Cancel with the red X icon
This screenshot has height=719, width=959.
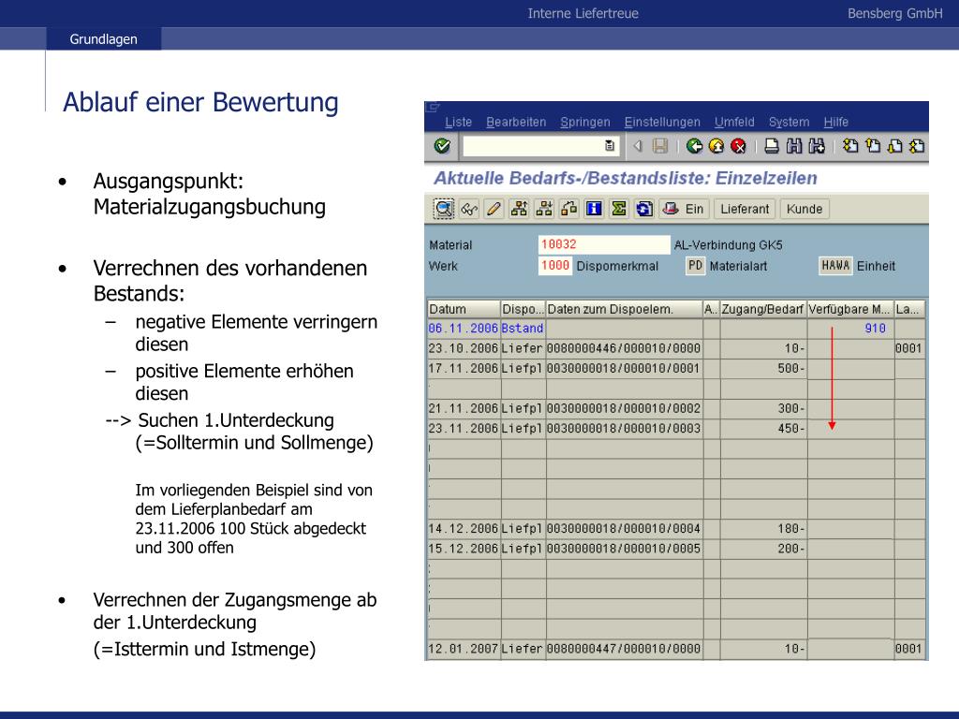click(738, 146)
